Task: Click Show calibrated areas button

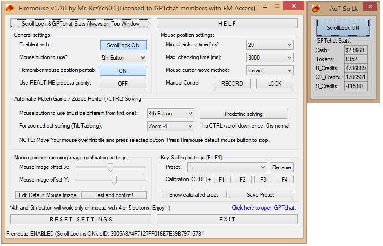Action: pyautogui.click(x=194, y=195)
